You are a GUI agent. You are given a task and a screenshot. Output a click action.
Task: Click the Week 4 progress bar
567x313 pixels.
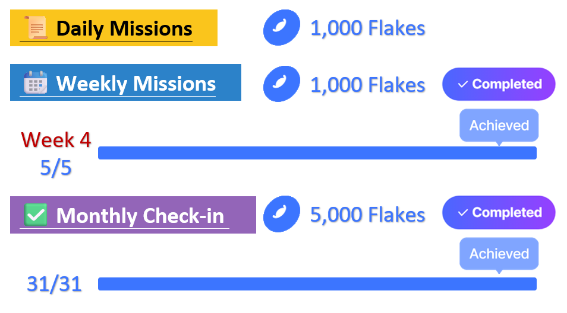coord(317,153)
